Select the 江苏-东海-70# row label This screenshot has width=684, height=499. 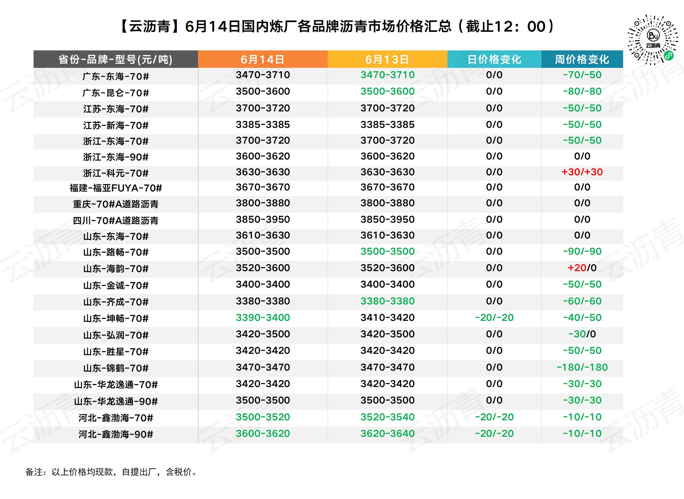(115, 109)
